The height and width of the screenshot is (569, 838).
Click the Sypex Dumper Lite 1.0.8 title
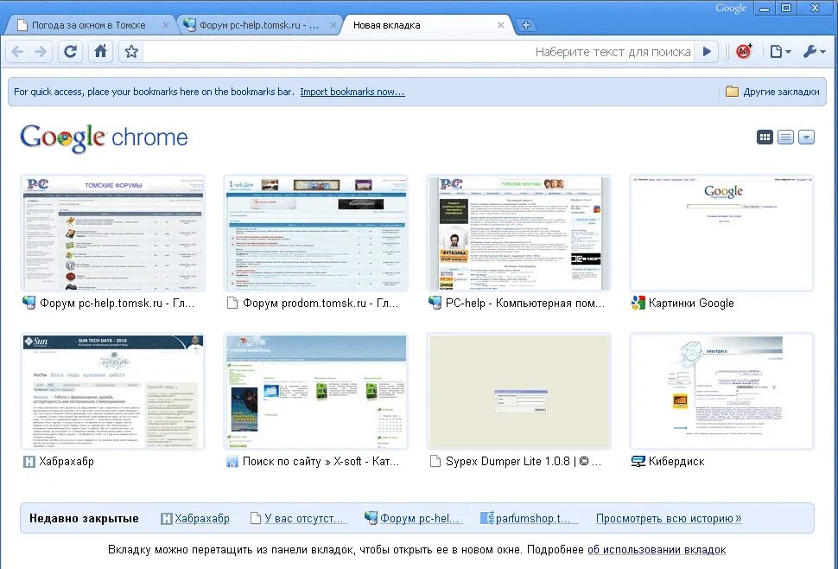[524, 462]
